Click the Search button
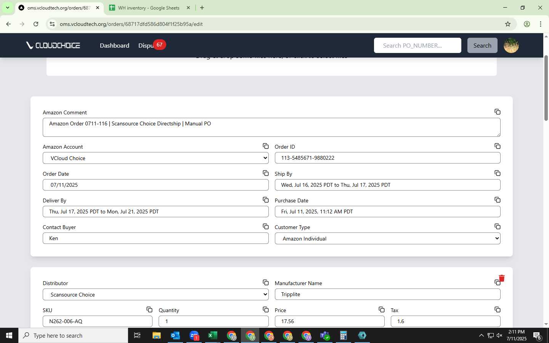 click(x=482, y=45)
